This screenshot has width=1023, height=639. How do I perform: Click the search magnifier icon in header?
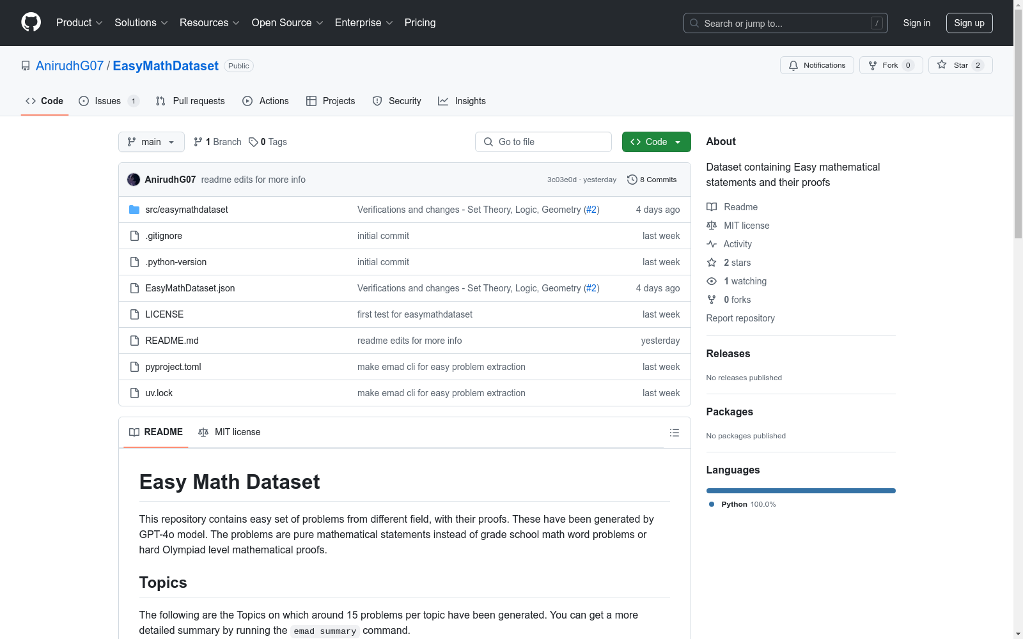[x=694, y=23]
